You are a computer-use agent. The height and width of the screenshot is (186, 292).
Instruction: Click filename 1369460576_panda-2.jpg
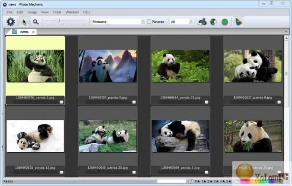(x=35, y=98)
